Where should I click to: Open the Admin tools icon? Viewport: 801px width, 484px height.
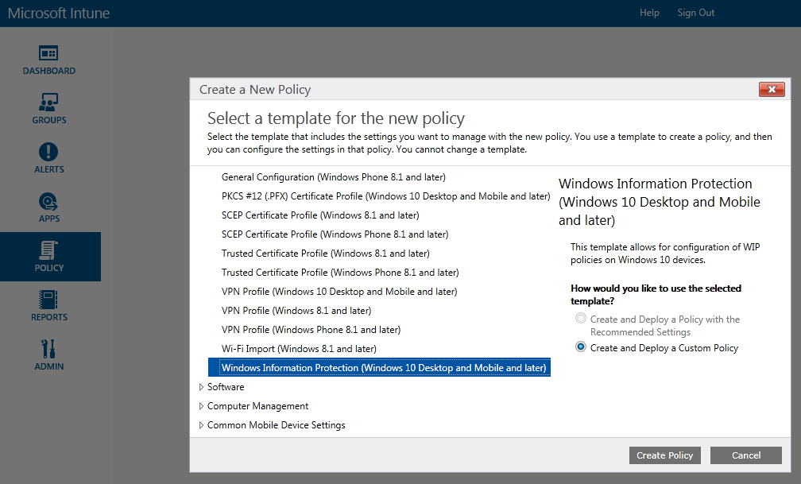point(49,349)
